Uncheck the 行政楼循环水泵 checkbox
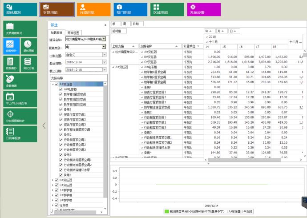Screen dimensions: 307x218 [61, 170]
